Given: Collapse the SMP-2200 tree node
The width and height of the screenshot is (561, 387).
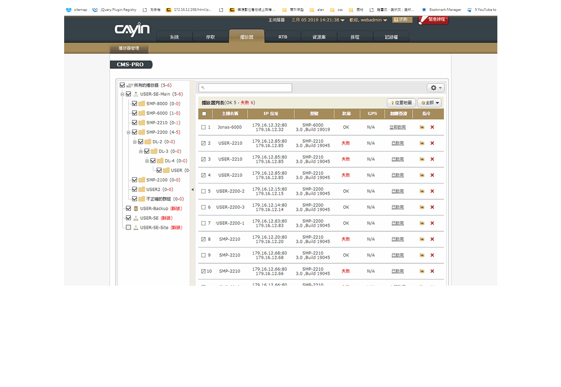Looking at the screenshot, I should [x=129, y=132].
